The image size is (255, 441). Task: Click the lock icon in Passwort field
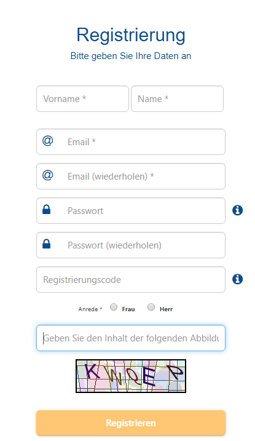(46, 210)
